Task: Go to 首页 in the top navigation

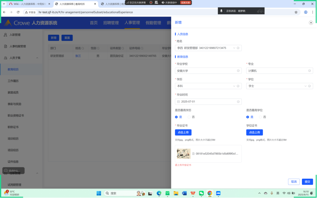Action: click(x=94, y=23)
